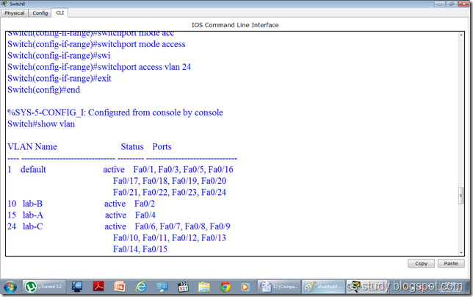Click the Copy button
Image resolution: width=473 pixels, height=297 pixels.
pos(421,263)
